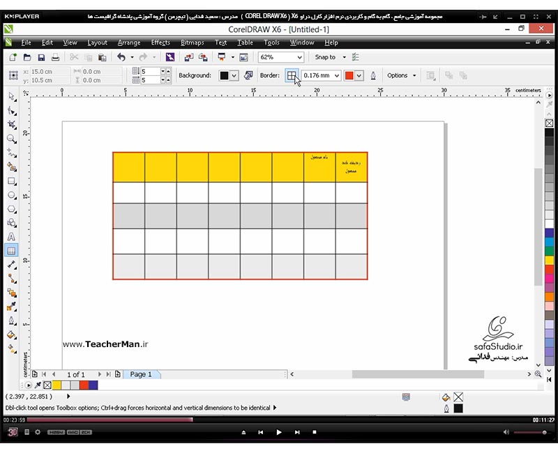Viewport: 558px width, 453px height.
Task: Switch to the Page 1 tab
Action: (x=141, y=374)
